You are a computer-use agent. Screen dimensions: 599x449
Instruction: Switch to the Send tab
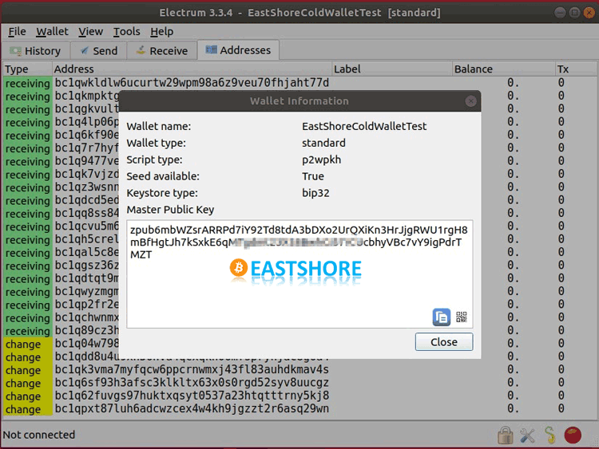99,51
